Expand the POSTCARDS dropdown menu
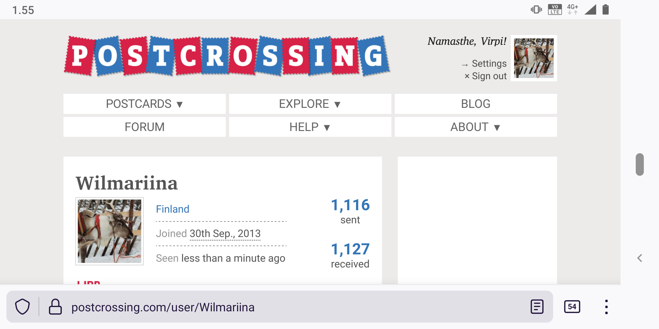This screenshot has width=659, height=329. (144, 104)
